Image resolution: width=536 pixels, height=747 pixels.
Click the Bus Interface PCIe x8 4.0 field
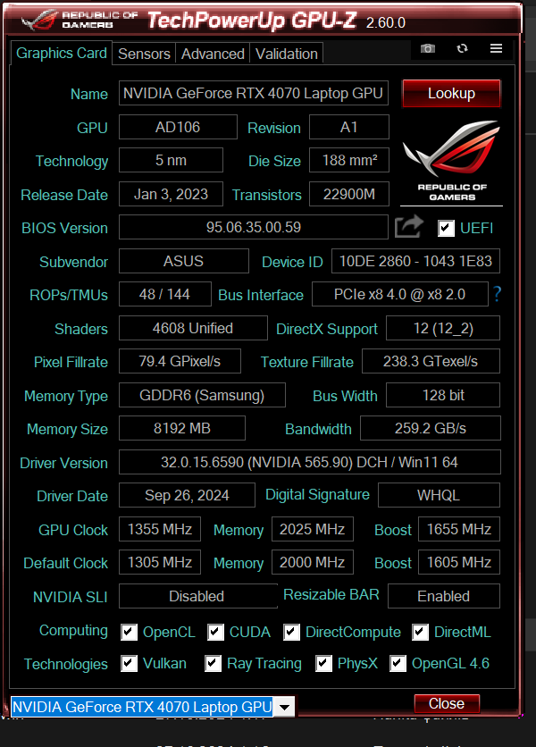coord(399,294)
